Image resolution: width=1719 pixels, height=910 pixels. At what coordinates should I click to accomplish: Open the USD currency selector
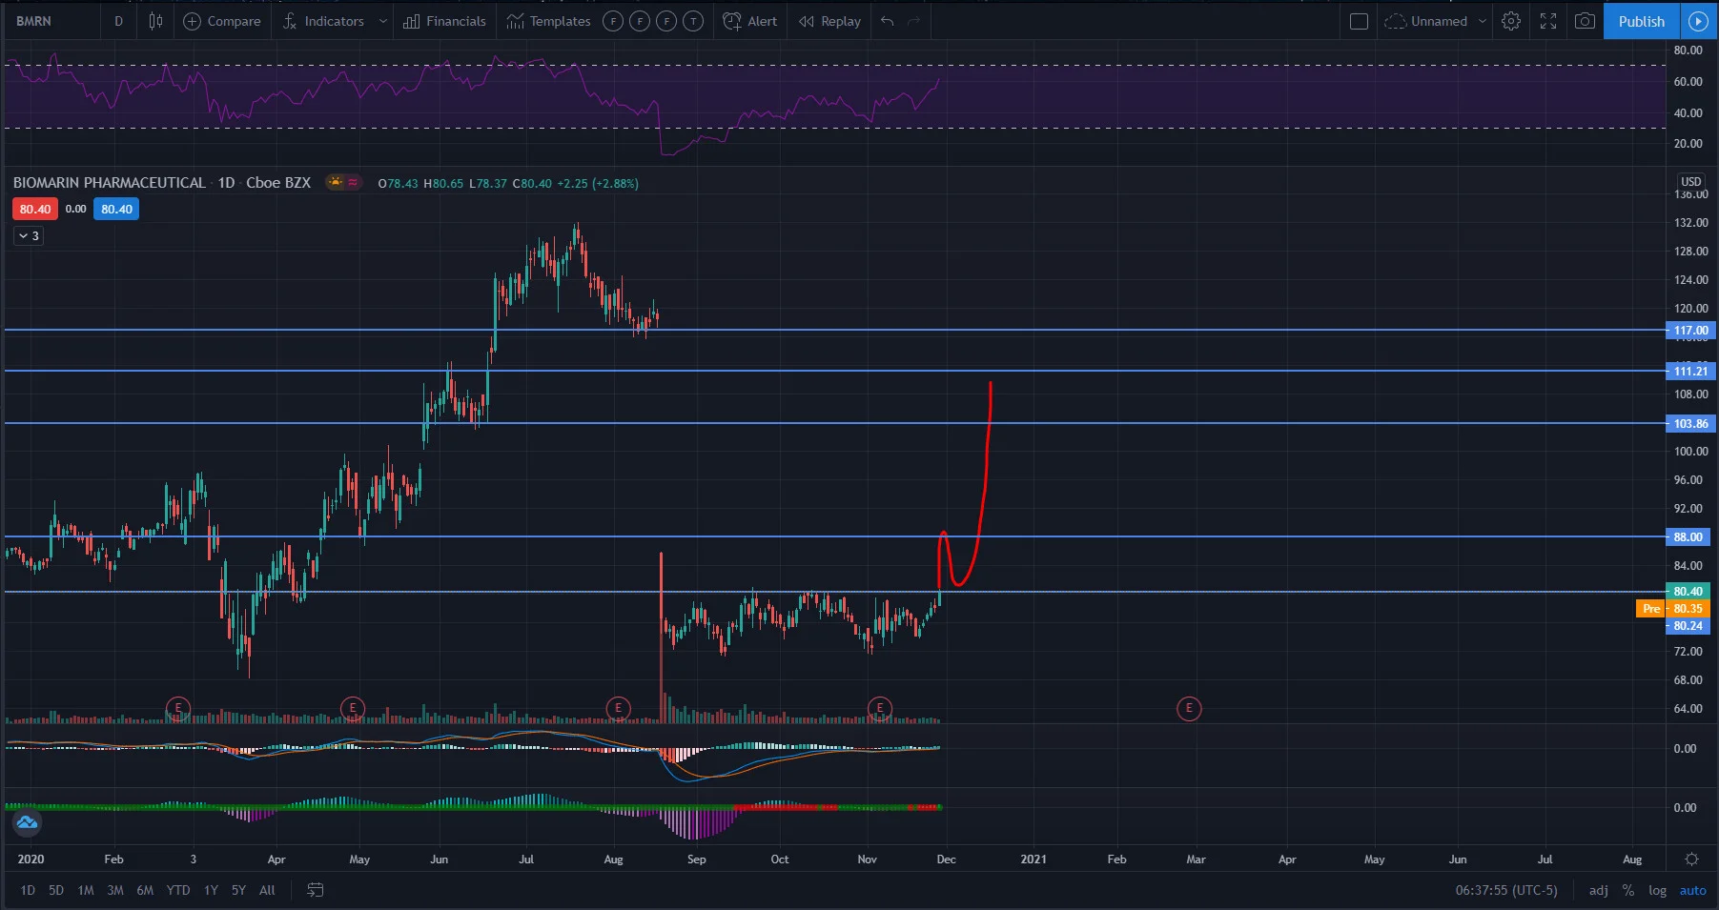pos(1690,181)
